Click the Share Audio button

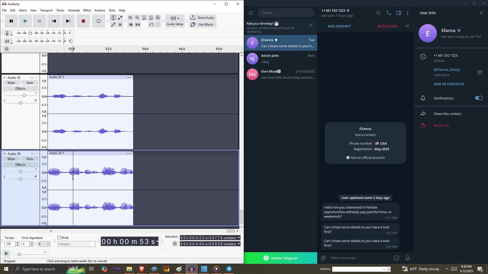(202, 18)
